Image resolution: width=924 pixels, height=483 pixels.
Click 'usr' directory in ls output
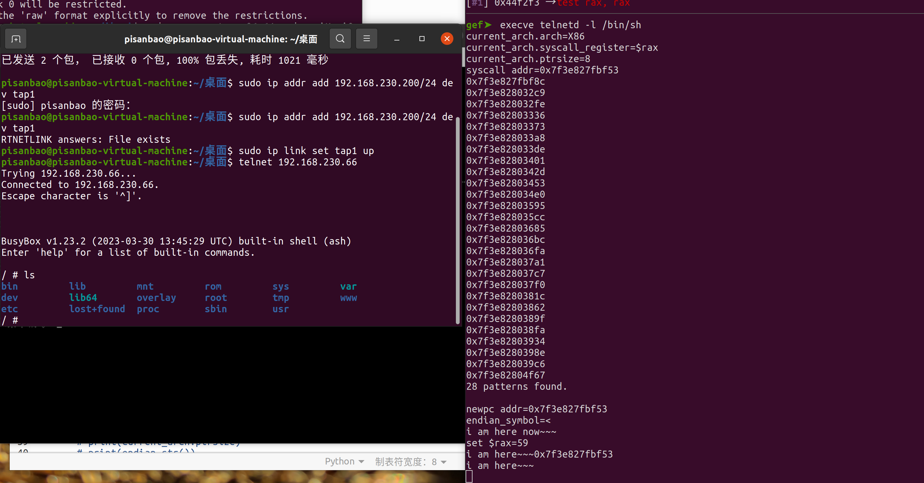click(x=280, y=309)
